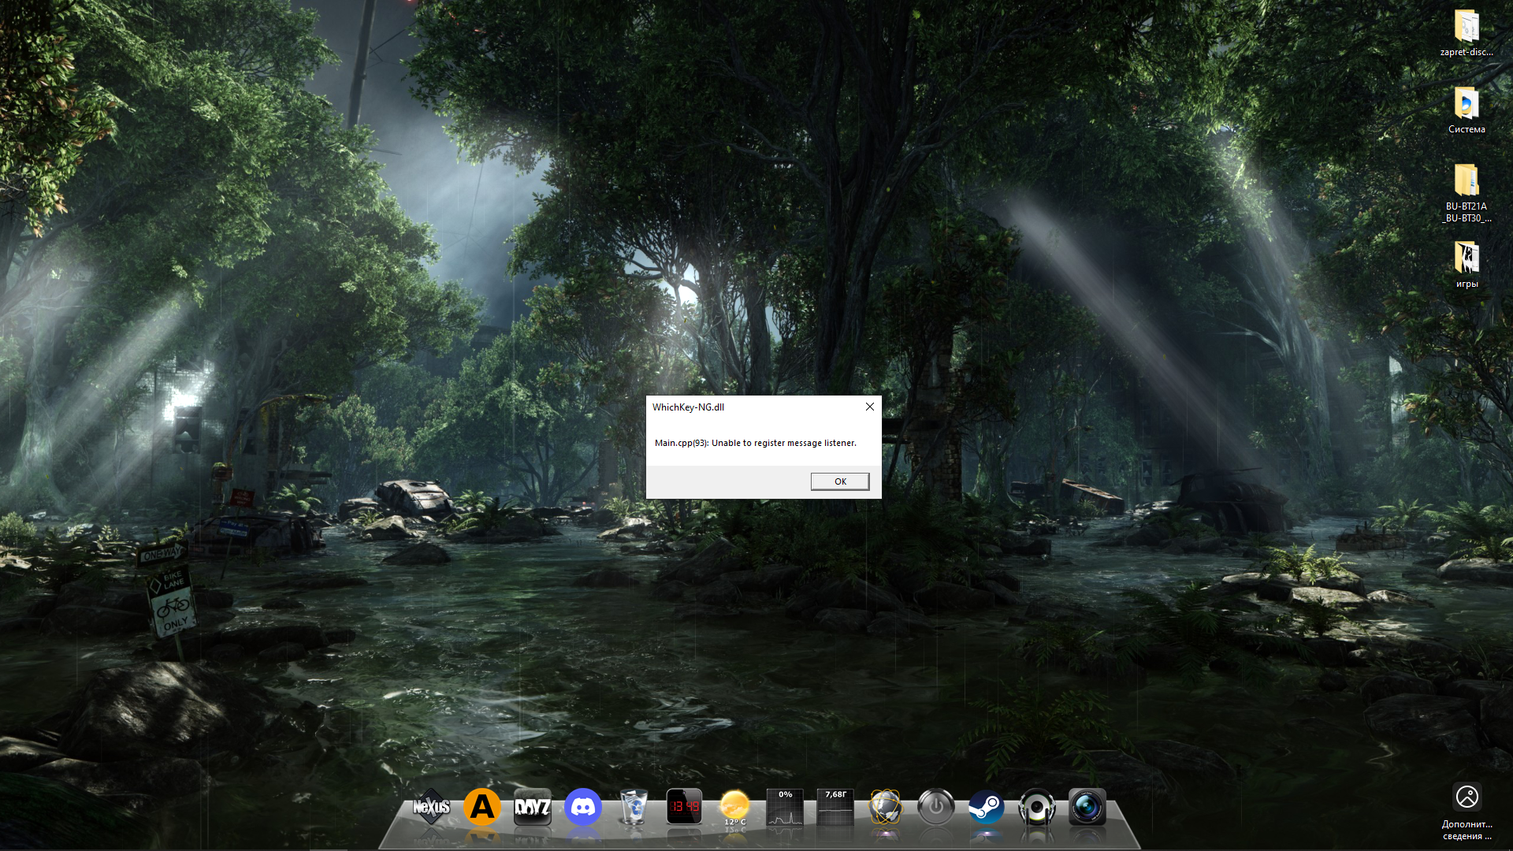Launch Steam from the dock

coord(986,807)
